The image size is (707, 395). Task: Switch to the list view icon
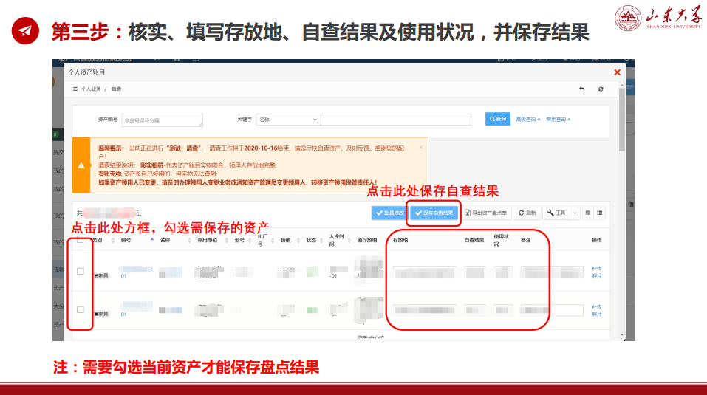point(600,213)
